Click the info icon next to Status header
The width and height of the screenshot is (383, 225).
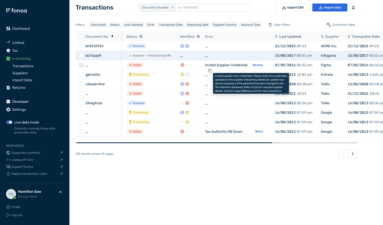[141, 36]
